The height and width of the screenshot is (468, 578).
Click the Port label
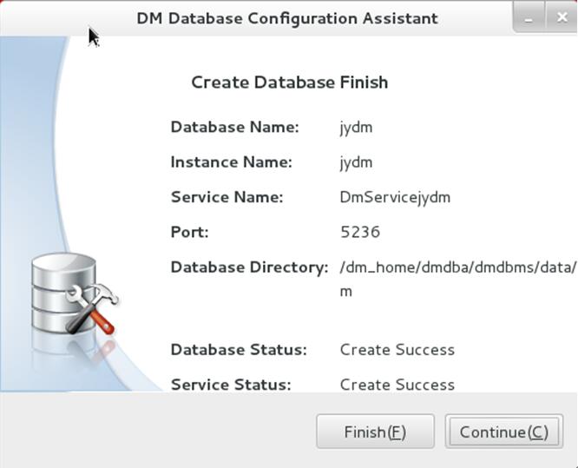[190, 232]
